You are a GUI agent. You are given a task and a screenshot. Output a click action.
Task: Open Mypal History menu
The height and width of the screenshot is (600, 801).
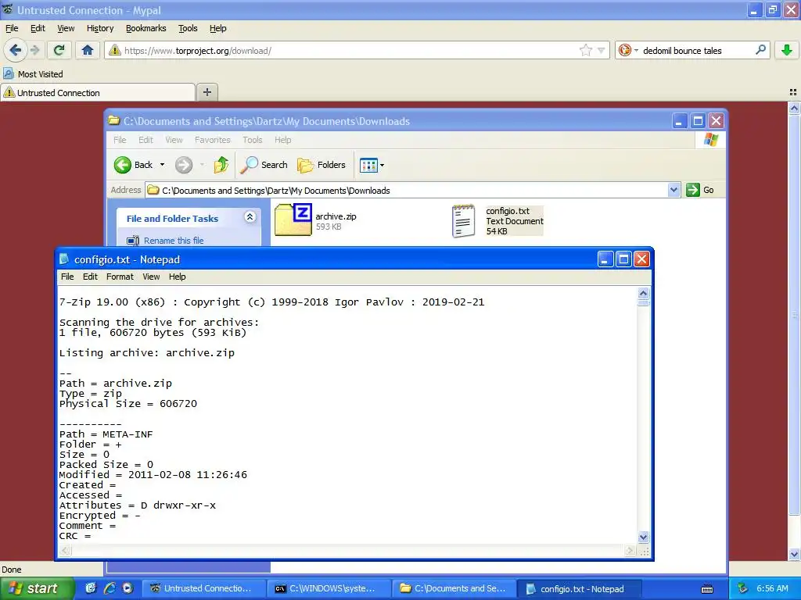click(x=100, y=28)
